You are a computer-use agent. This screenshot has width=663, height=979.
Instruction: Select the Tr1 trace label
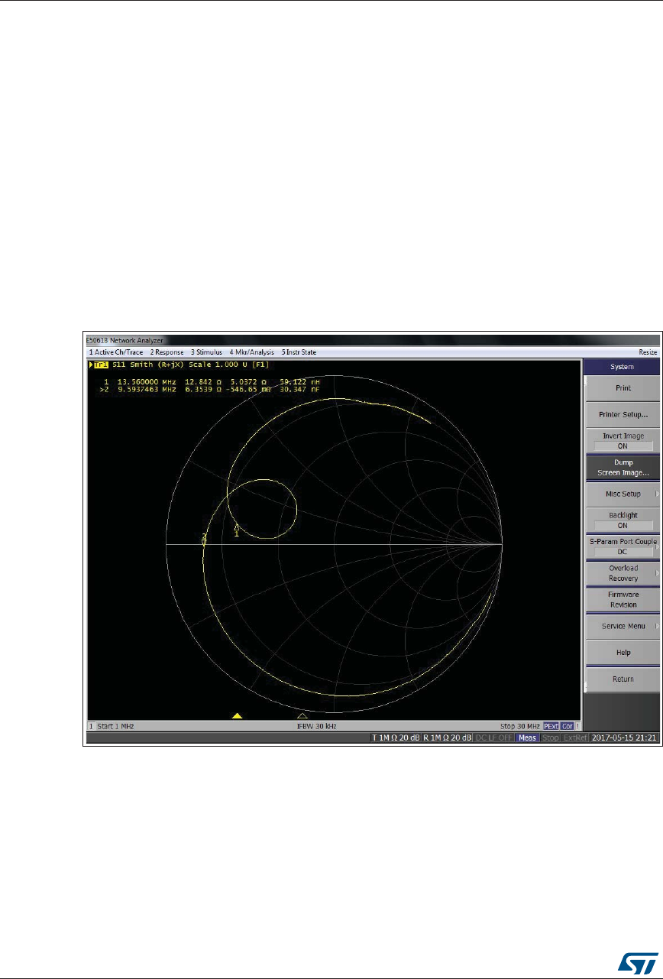coord(100,365)
